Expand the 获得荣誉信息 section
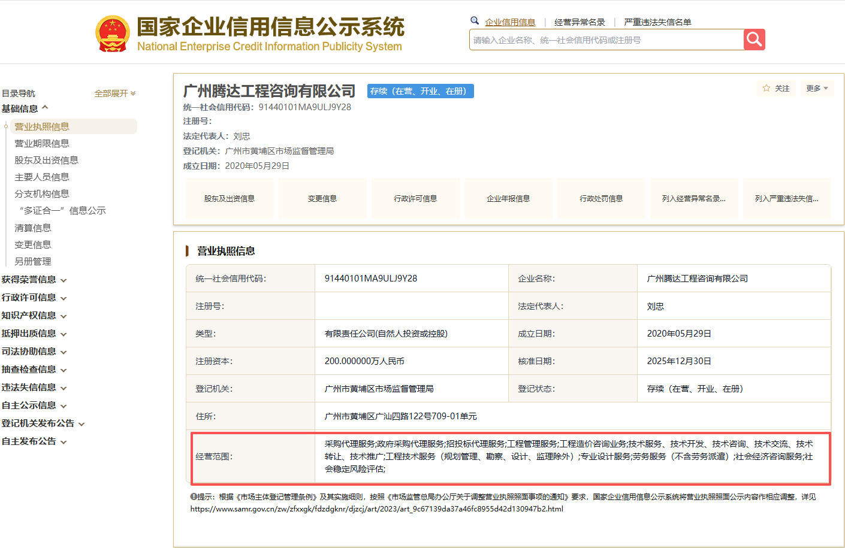Screen dimensions: 845x548 click(x=34, y=280)
